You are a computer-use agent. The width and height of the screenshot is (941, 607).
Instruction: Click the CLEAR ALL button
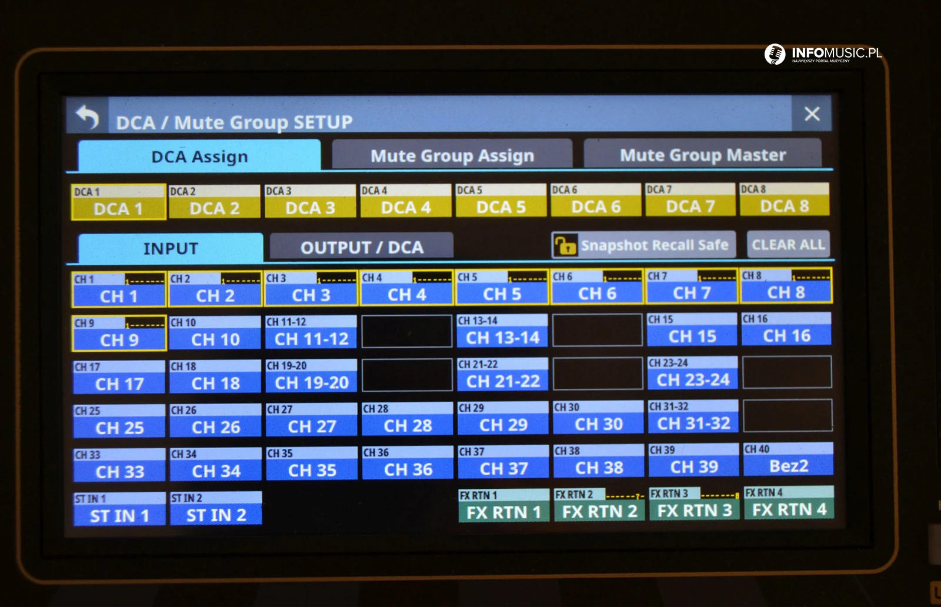[x=788, y=244]
